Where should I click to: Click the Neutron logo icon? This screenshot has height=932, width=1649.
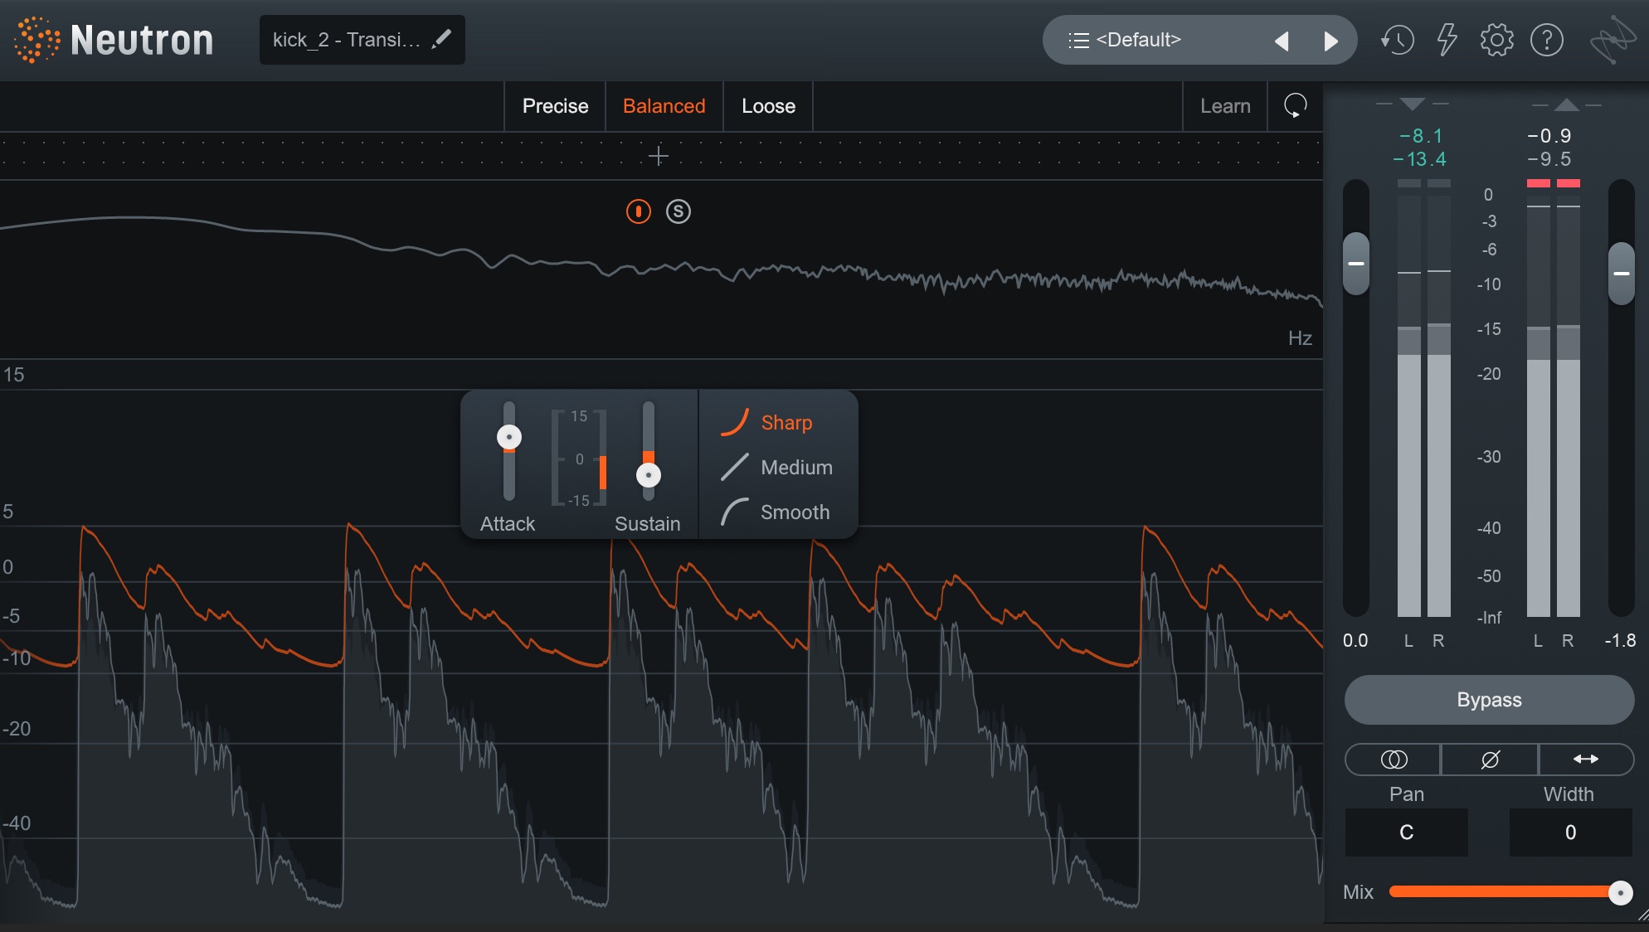click(36, 40)
